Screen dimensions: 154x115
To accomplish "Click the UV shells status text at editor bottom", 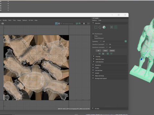I will click(x=74, y=109).
